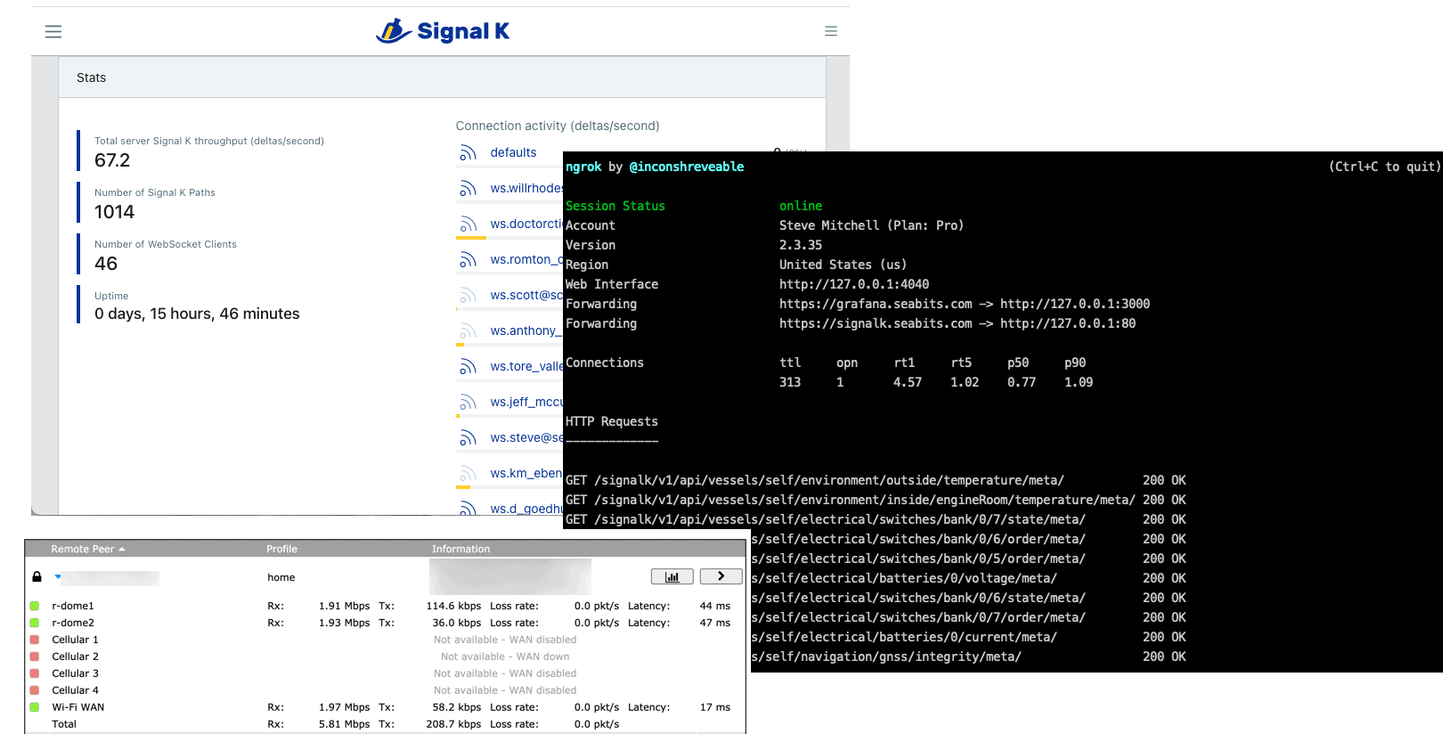Click the HTTP Requests heading in ngrok
1443x734 pixels.
click(612, 421)
